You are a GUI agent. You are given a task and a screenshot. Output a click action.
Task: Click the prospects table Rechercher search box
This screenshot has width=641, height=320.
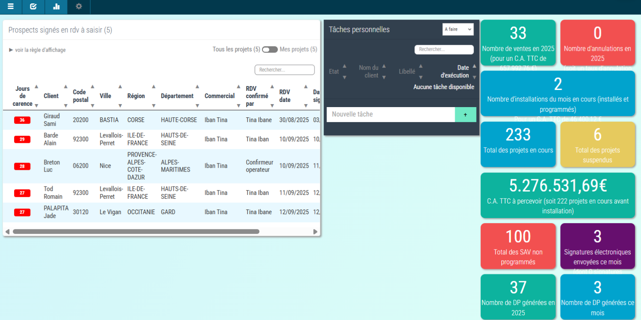click(285, 70)
